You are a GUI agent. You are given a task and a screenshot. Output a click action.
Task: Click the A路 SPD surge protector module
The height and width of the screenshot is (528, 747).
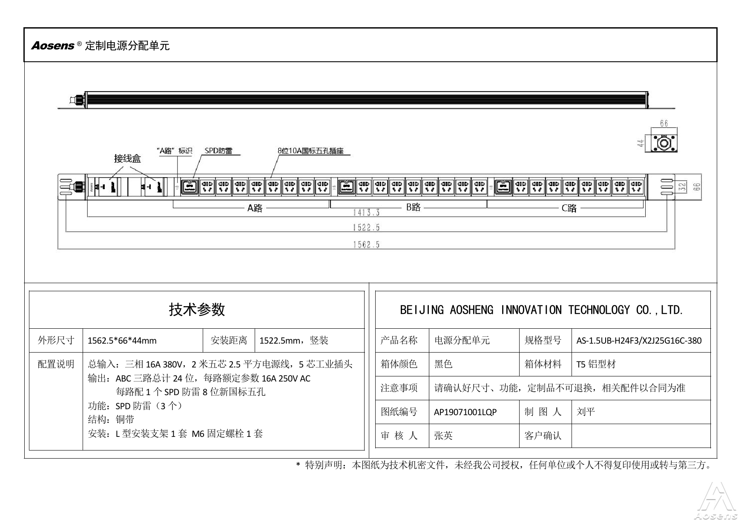coord(190,187)
